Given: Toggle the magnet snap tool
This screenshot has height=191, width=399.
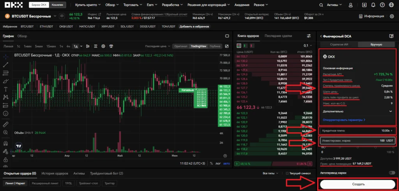Looking at the screenshot, I should coord(5,144).
